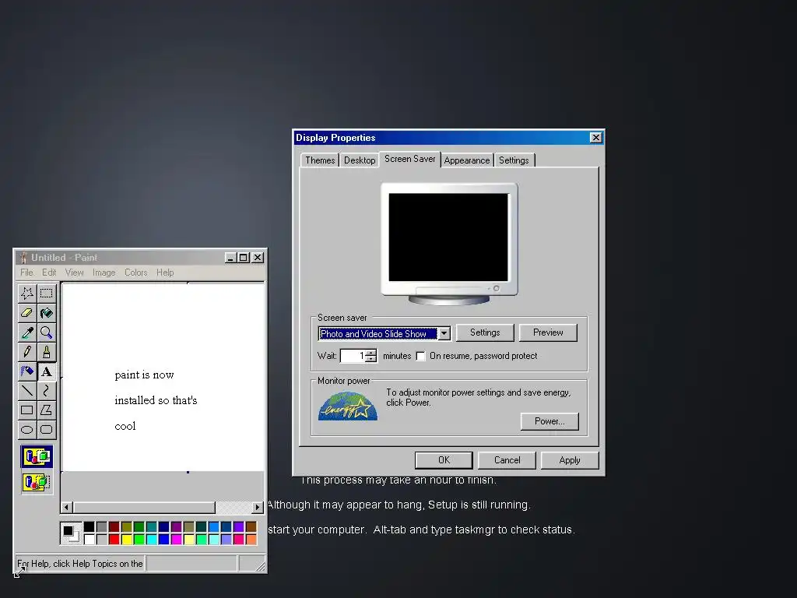Choose the orange palette color
The height and width of the screenshot is (598, 797).
point(251,539)
